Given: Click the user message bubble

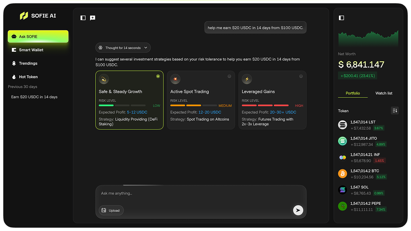Looking at the screenshot, I should [255, 27].
